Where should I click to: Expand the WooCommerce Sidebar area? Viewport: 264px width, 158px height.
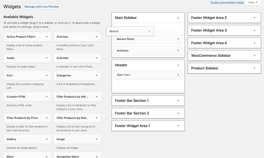pos(254,56)
